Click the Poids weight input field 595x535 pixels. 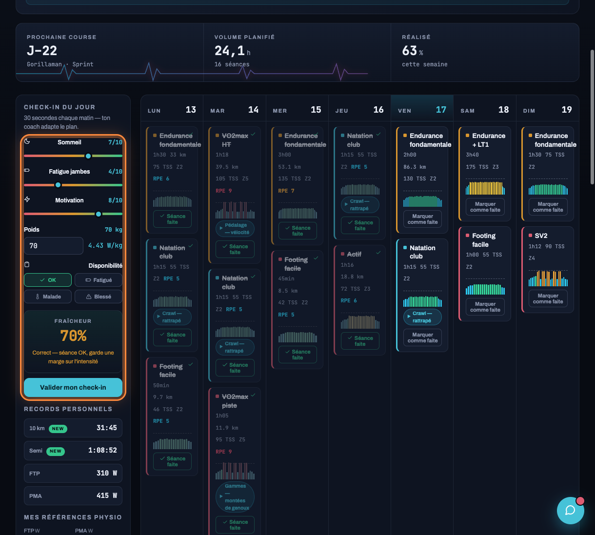click(x=54, y=246)
